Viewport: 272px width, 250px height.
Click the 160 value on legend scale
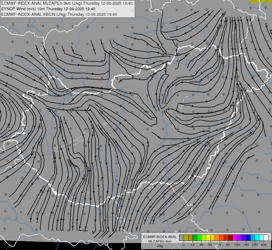coord(246,245)
